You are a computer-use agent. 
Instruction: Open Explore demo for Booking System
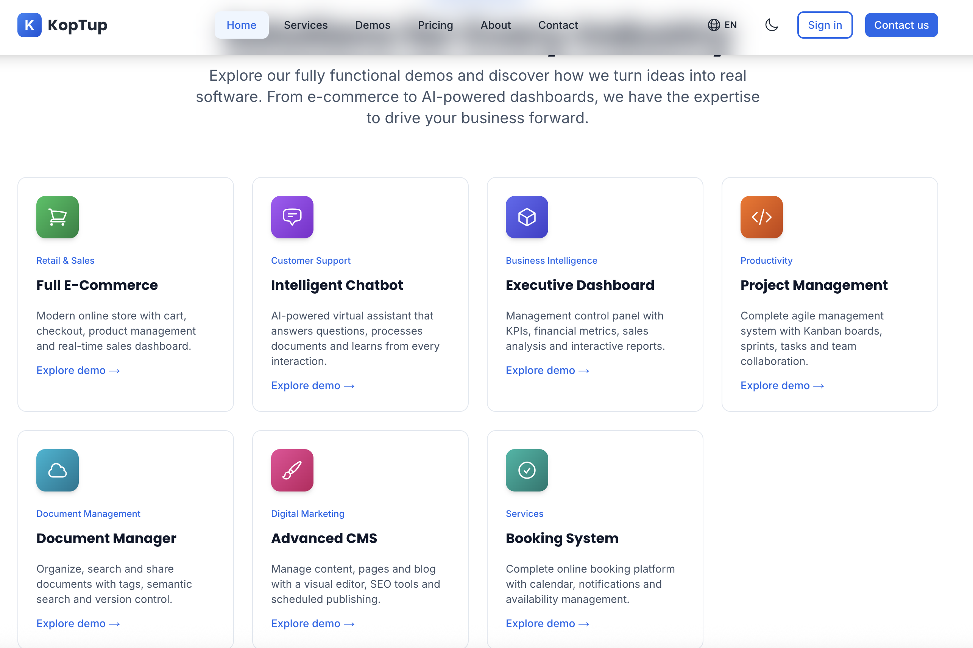pos(547,623)
